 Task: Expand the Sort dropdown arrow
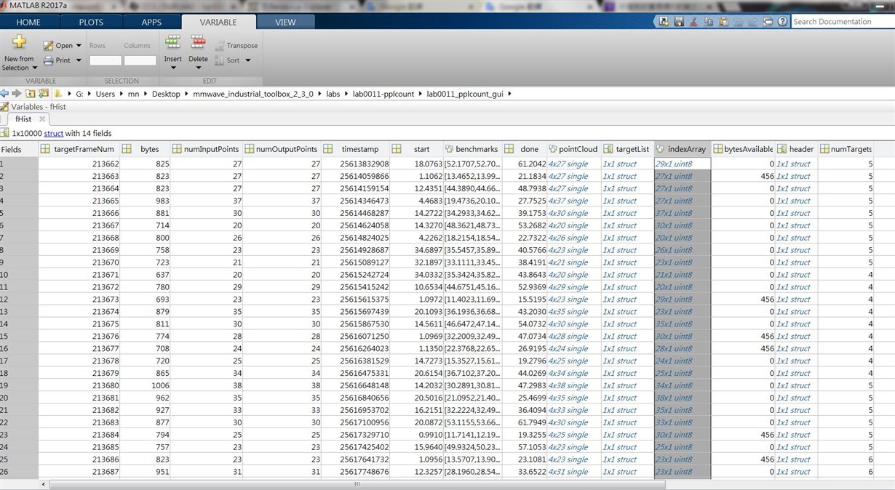point(247,60)
